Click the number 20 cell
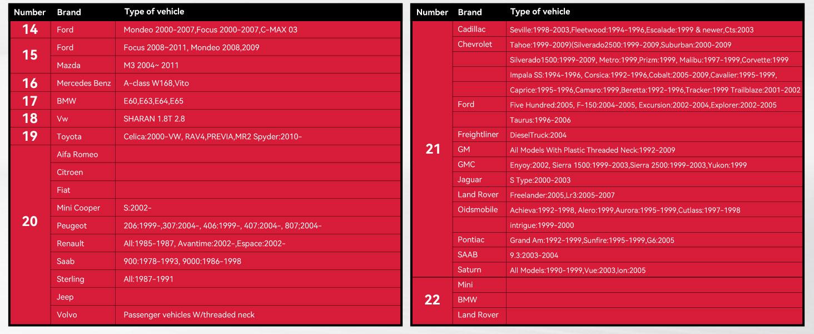The image size is (814, 334). click(x=30, y=221)
